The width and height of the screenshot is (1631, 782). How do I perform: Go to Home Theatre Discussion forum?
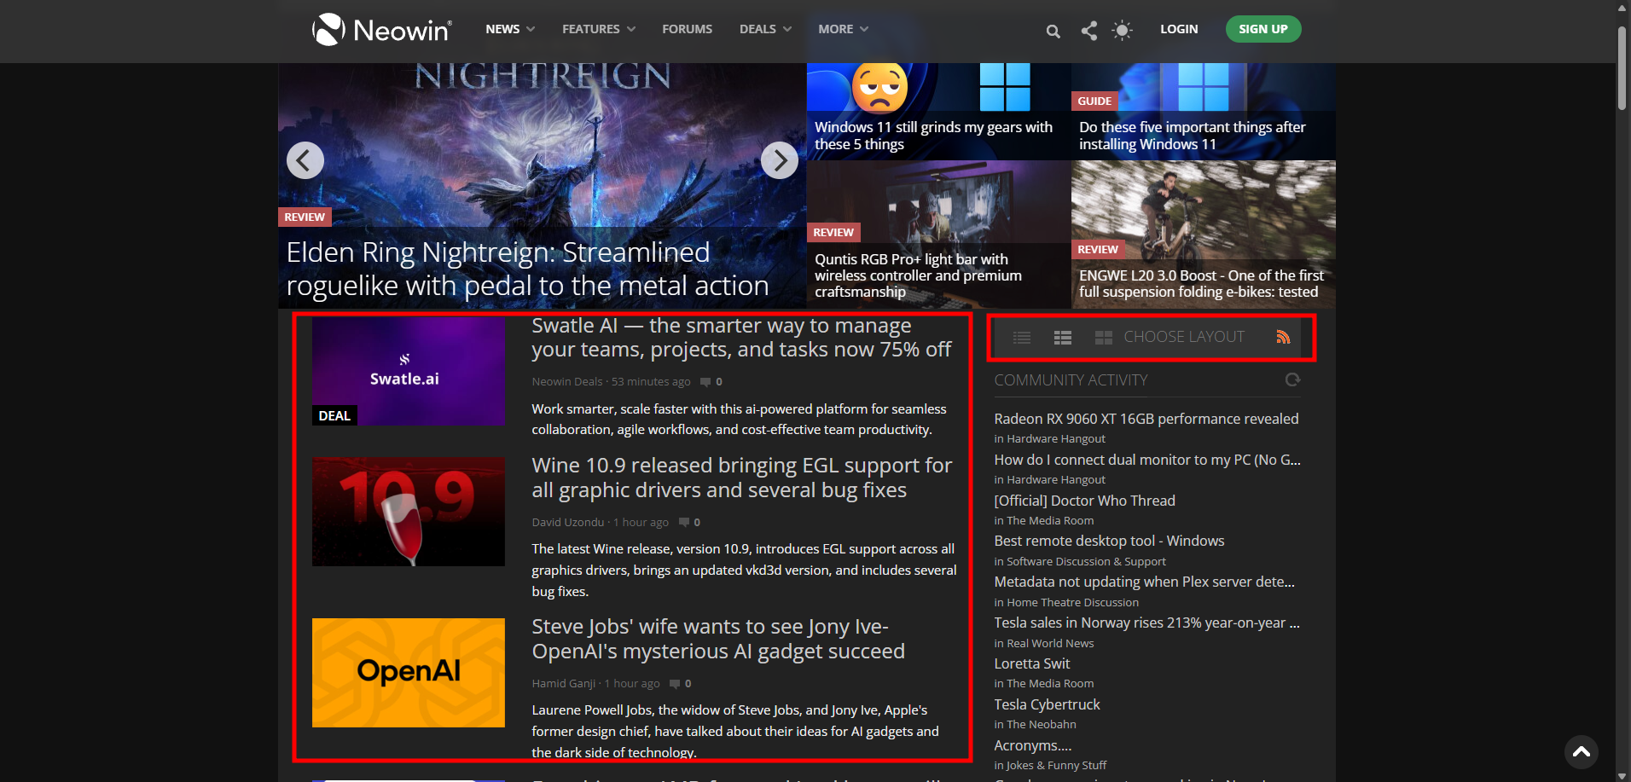coord(1072,602)
